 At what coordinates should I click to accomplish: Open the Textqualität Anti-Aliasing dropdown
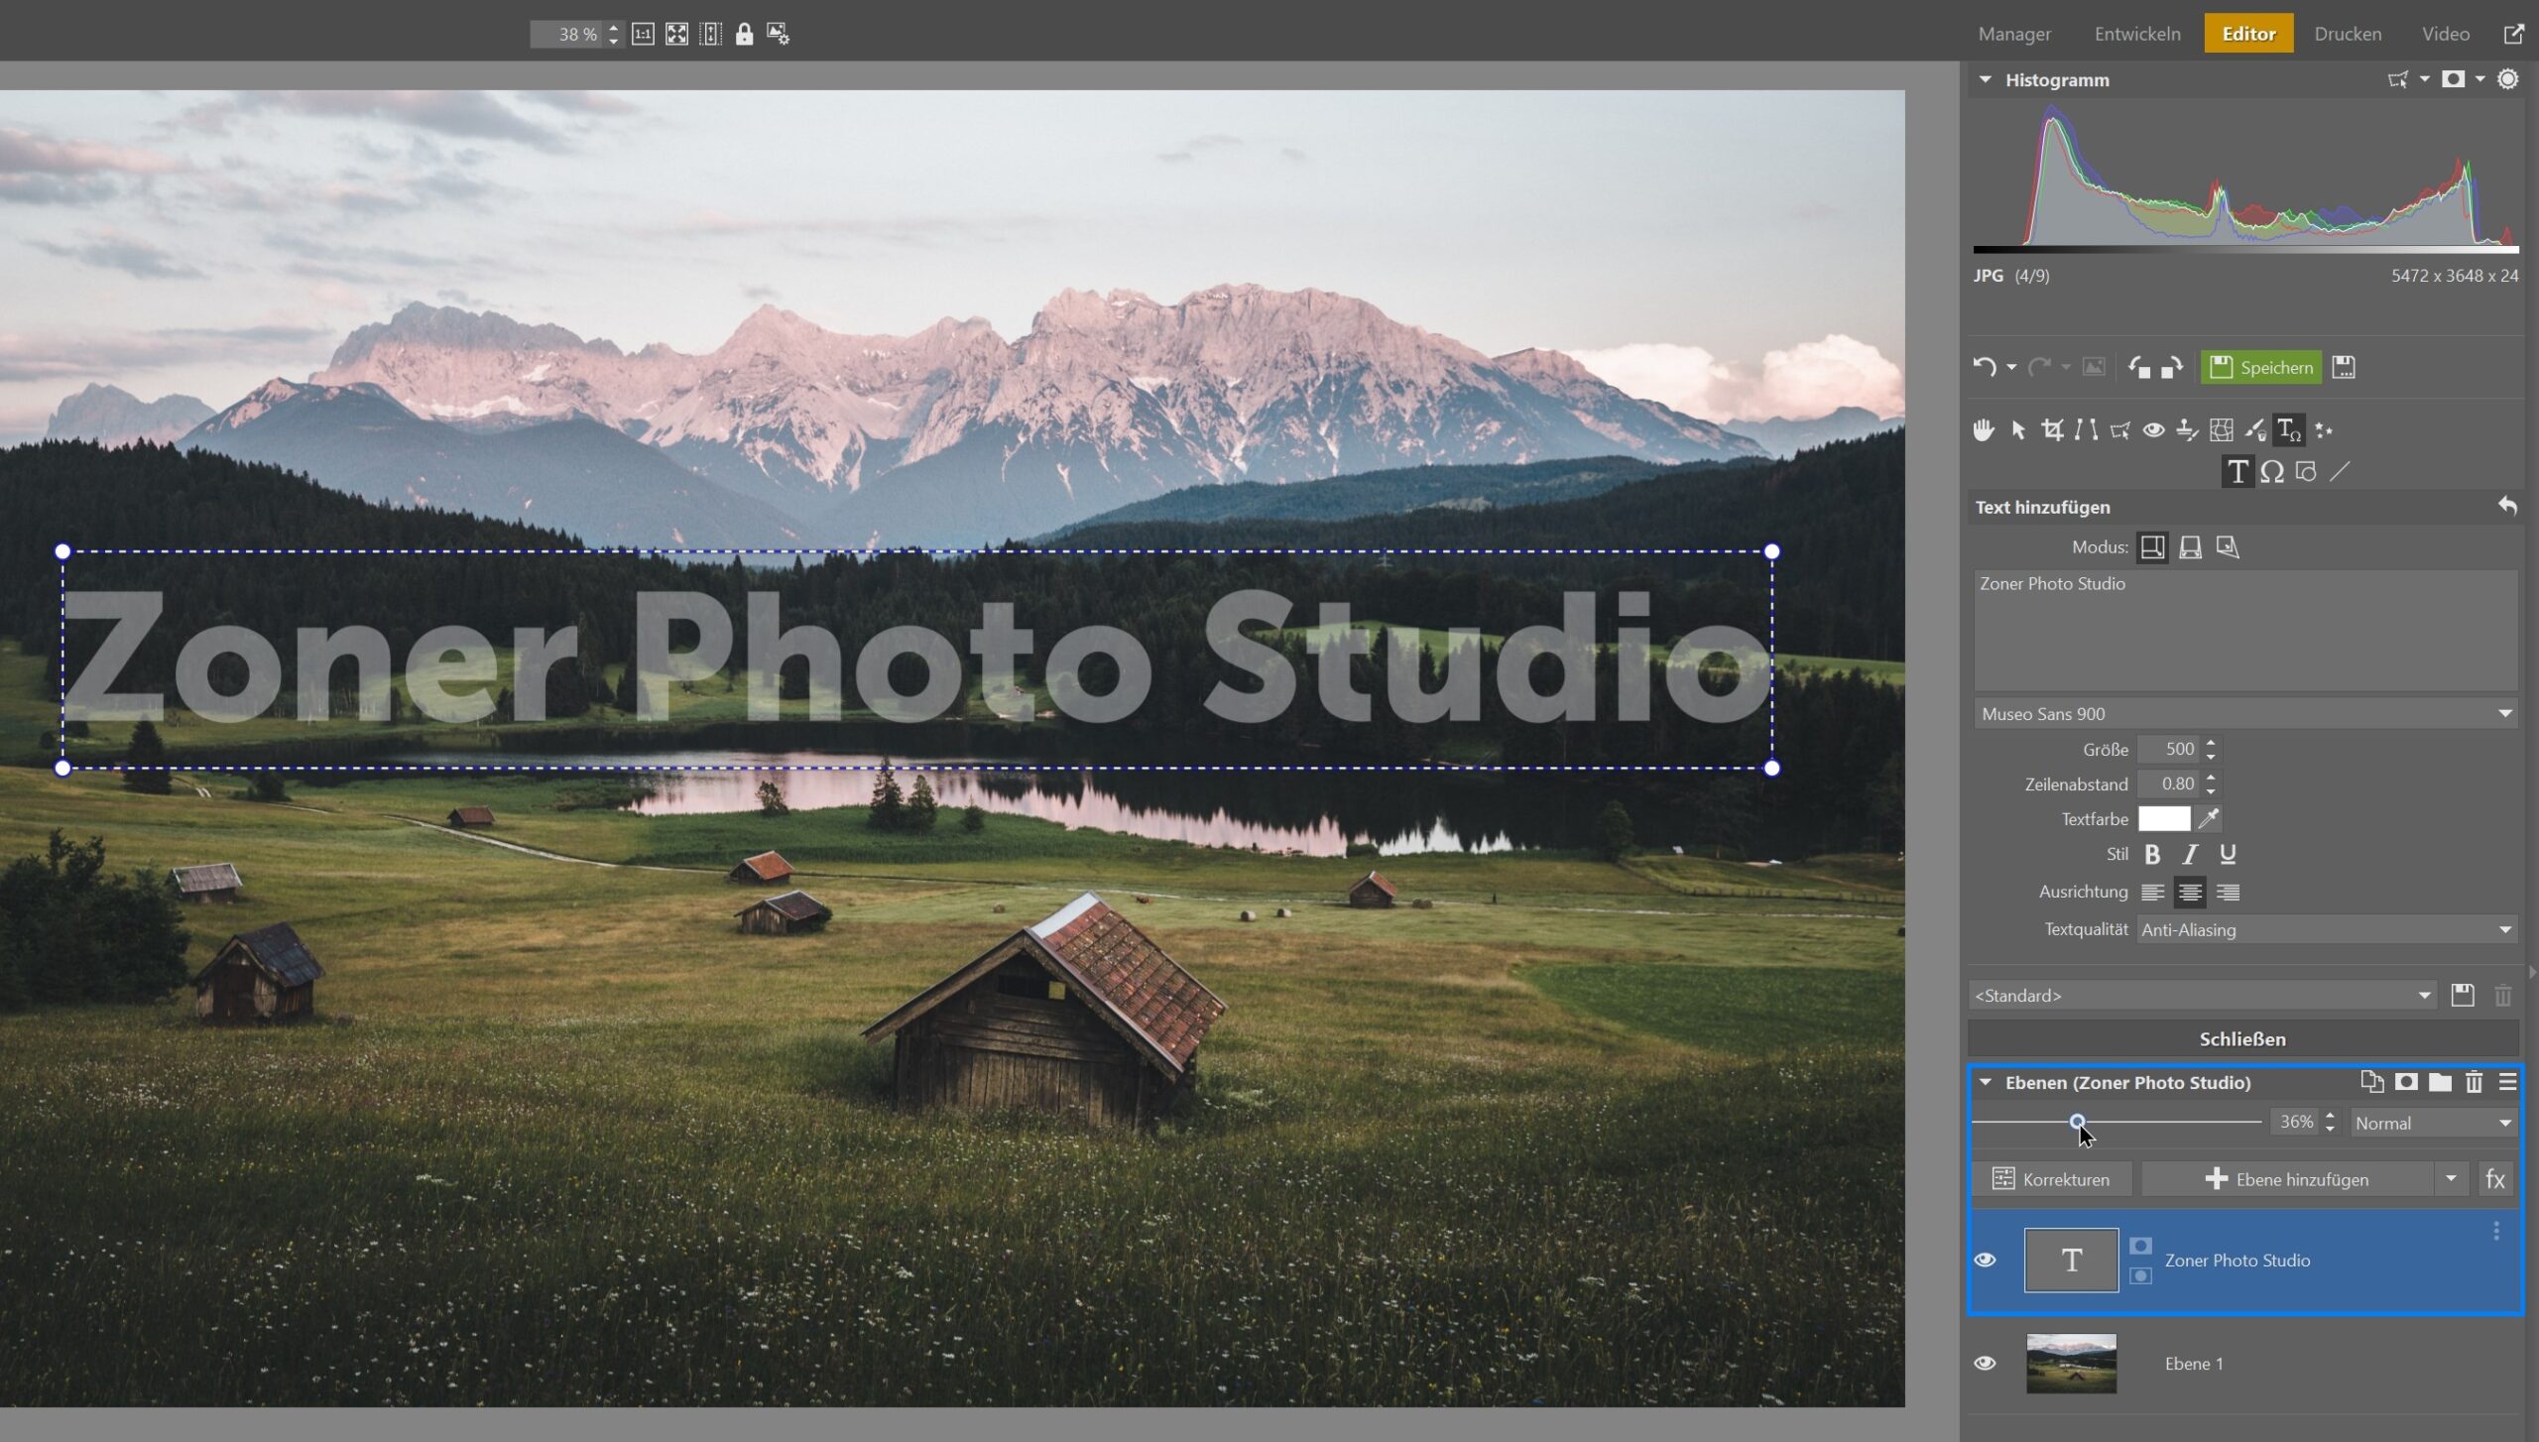(2327, 929)
